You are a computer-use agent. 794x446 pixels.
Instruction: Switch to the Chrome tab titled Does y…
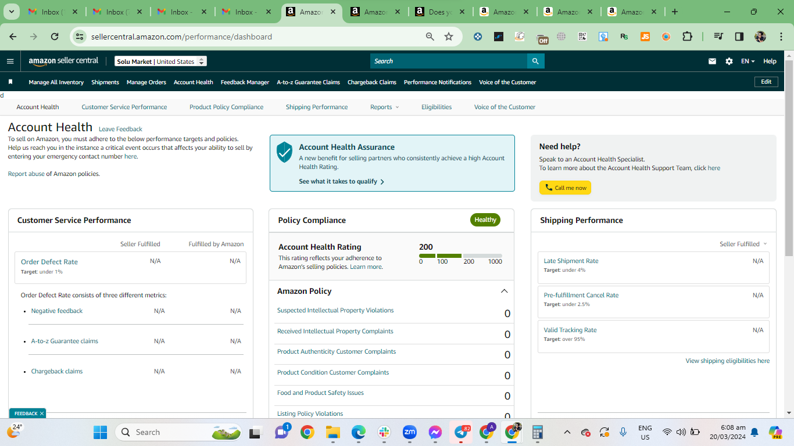click(439, 12)
